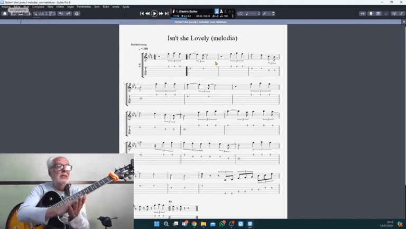The width and height of the screenshot is (406, 229).
Task: Click the tempo marking = 100 on the score
Action: (x=144, y=49)
